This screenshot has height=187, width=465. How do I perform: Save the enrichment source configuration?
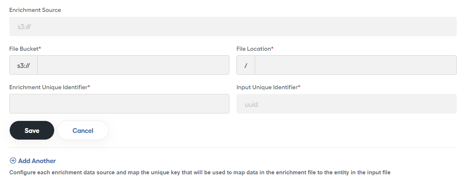32,130
